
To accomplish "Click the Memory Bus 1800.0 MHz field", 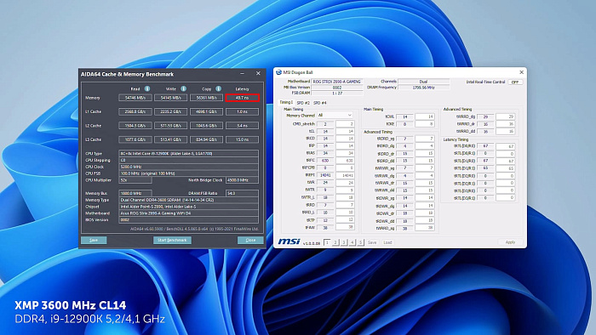I will (x=135, y=193).
